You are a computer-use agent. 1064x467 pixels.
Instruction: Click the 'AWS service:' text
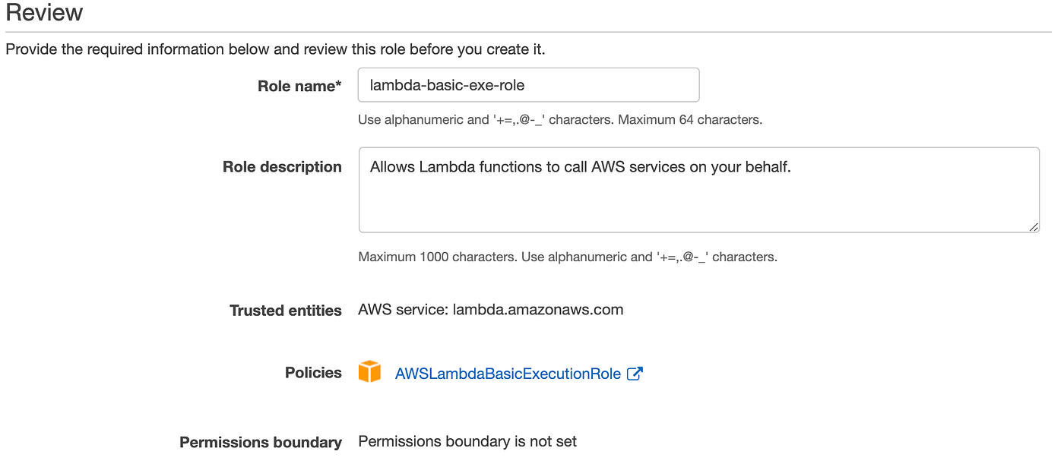403,310
